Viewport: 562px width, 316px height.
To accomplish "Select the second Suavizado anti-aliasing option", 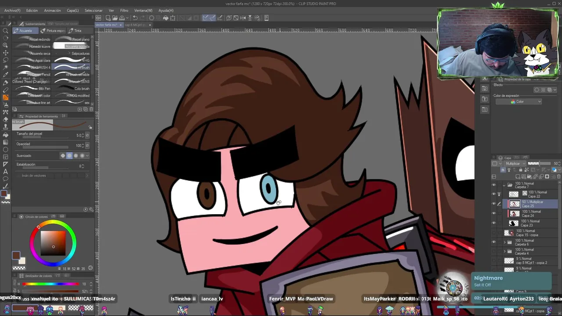I will tap(69, 155).
